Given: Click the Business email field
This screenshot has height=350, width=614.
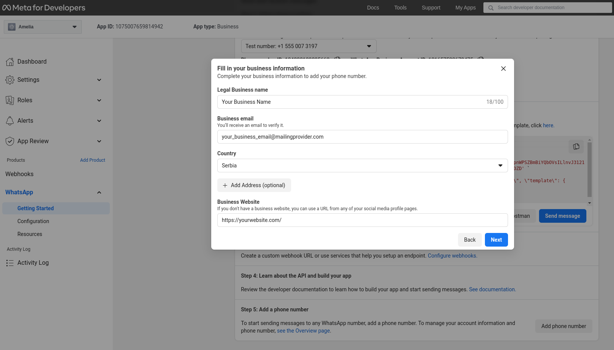Looking at the screenshot, I should click(362, 137).
